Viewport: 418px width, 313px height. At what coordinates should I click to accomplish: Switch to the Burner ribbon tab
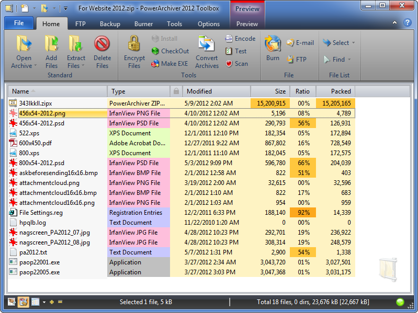[143, 24]
